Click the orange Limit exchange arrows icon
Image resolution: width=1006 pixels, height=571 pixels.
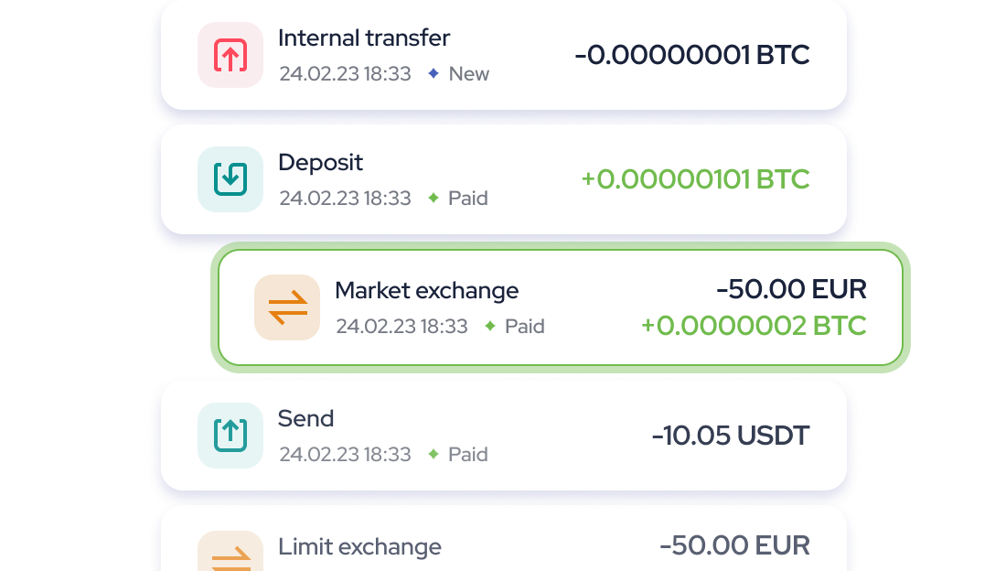pyautogui.click(x=230, y=555)
